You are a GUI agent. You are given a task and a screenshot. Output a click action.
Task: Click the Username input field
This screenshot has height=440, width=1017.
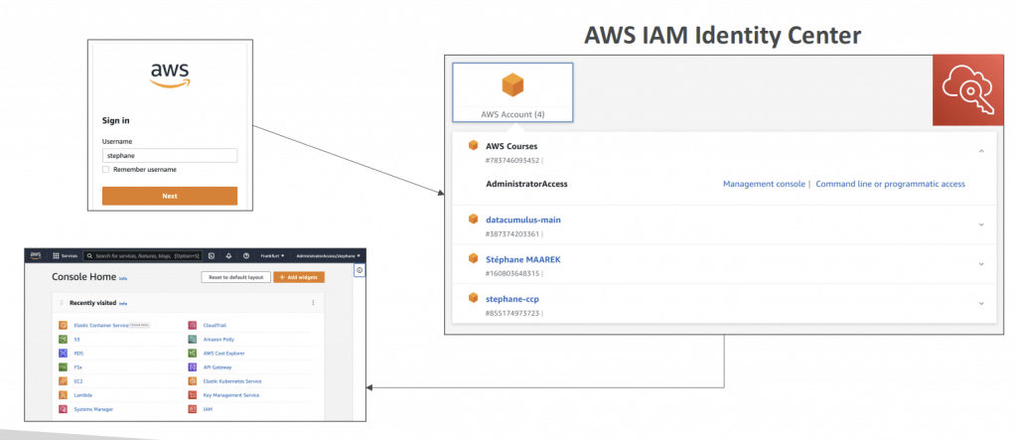pyautogui.click(x=170, y=156)
